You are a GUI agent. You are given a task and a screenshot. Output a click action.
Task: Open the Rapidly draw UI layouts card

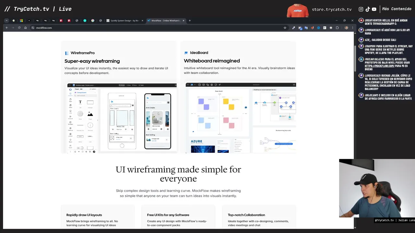pyautogui.click(x=98, y=217)
